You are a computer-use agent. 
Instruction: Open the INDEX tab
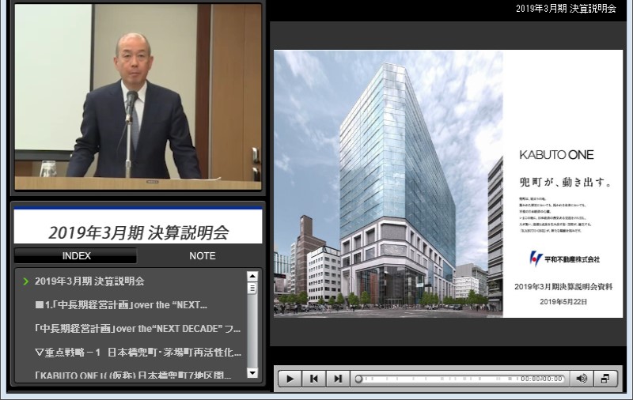coord(76,255)
